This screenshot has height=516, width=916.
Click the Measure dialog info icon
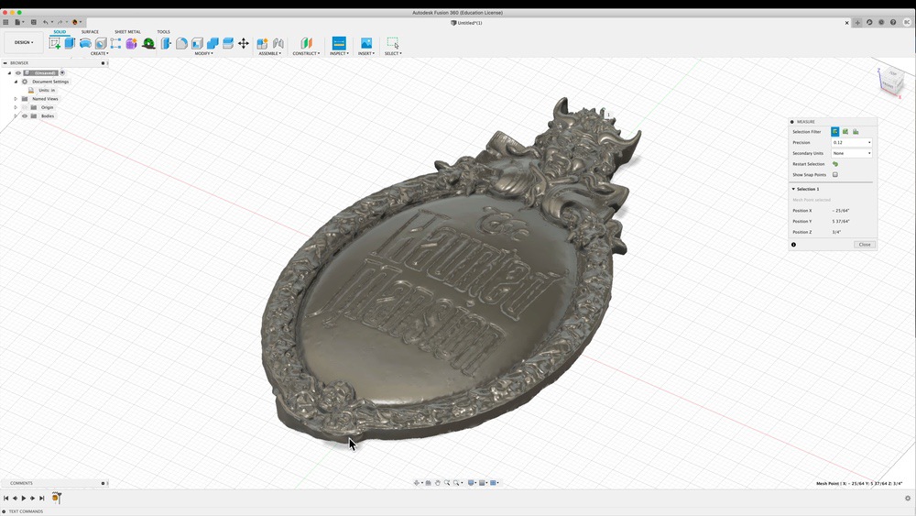pyautogui.click(x=793, y=245)
